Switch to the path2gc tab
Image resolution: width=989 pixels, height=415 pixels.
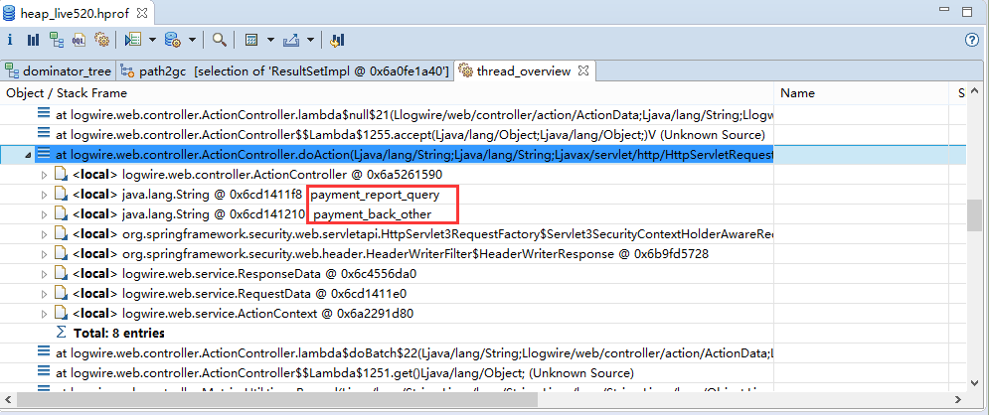point(286,71)
